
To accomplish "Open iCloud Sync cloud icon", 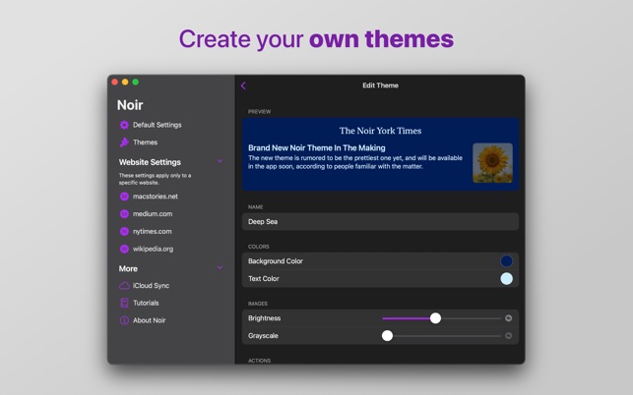I will tap(124, 286).
